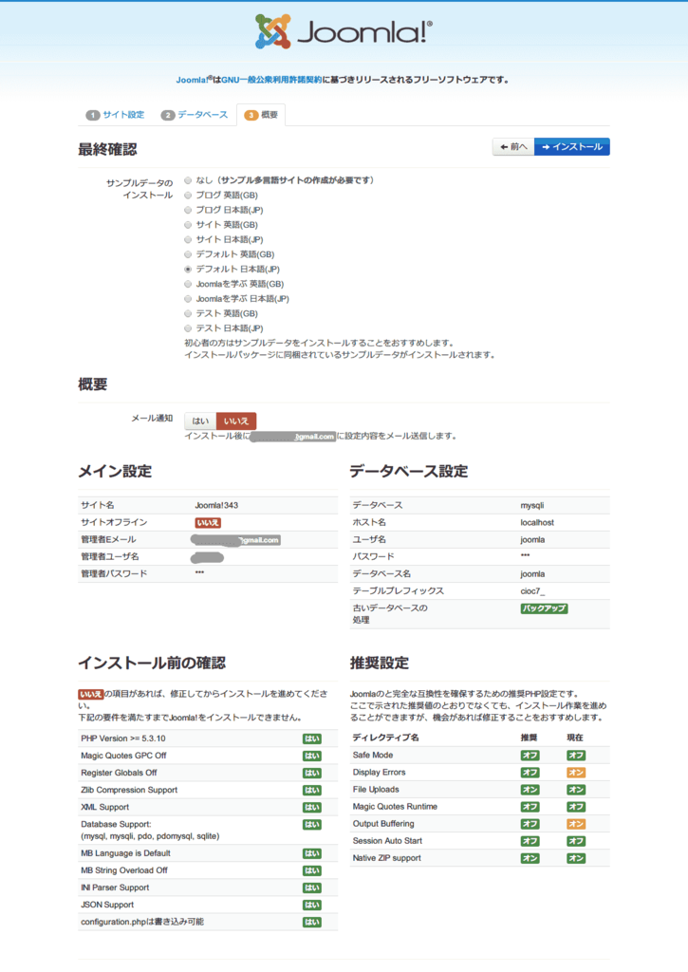
Task: Click the はい badge for Register Globals Off
Action: [x=312, y=773]
